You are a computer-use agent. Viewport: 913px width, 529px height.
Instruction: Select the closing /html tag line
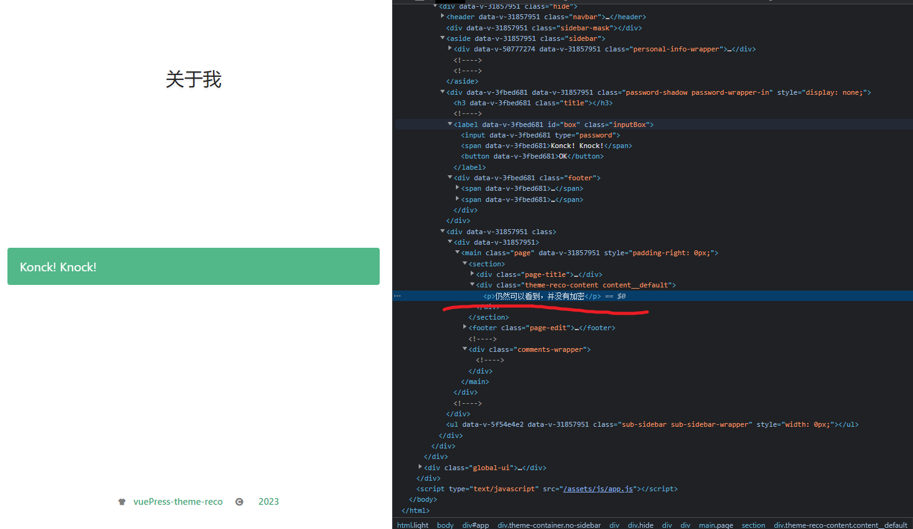pos(416,510)
